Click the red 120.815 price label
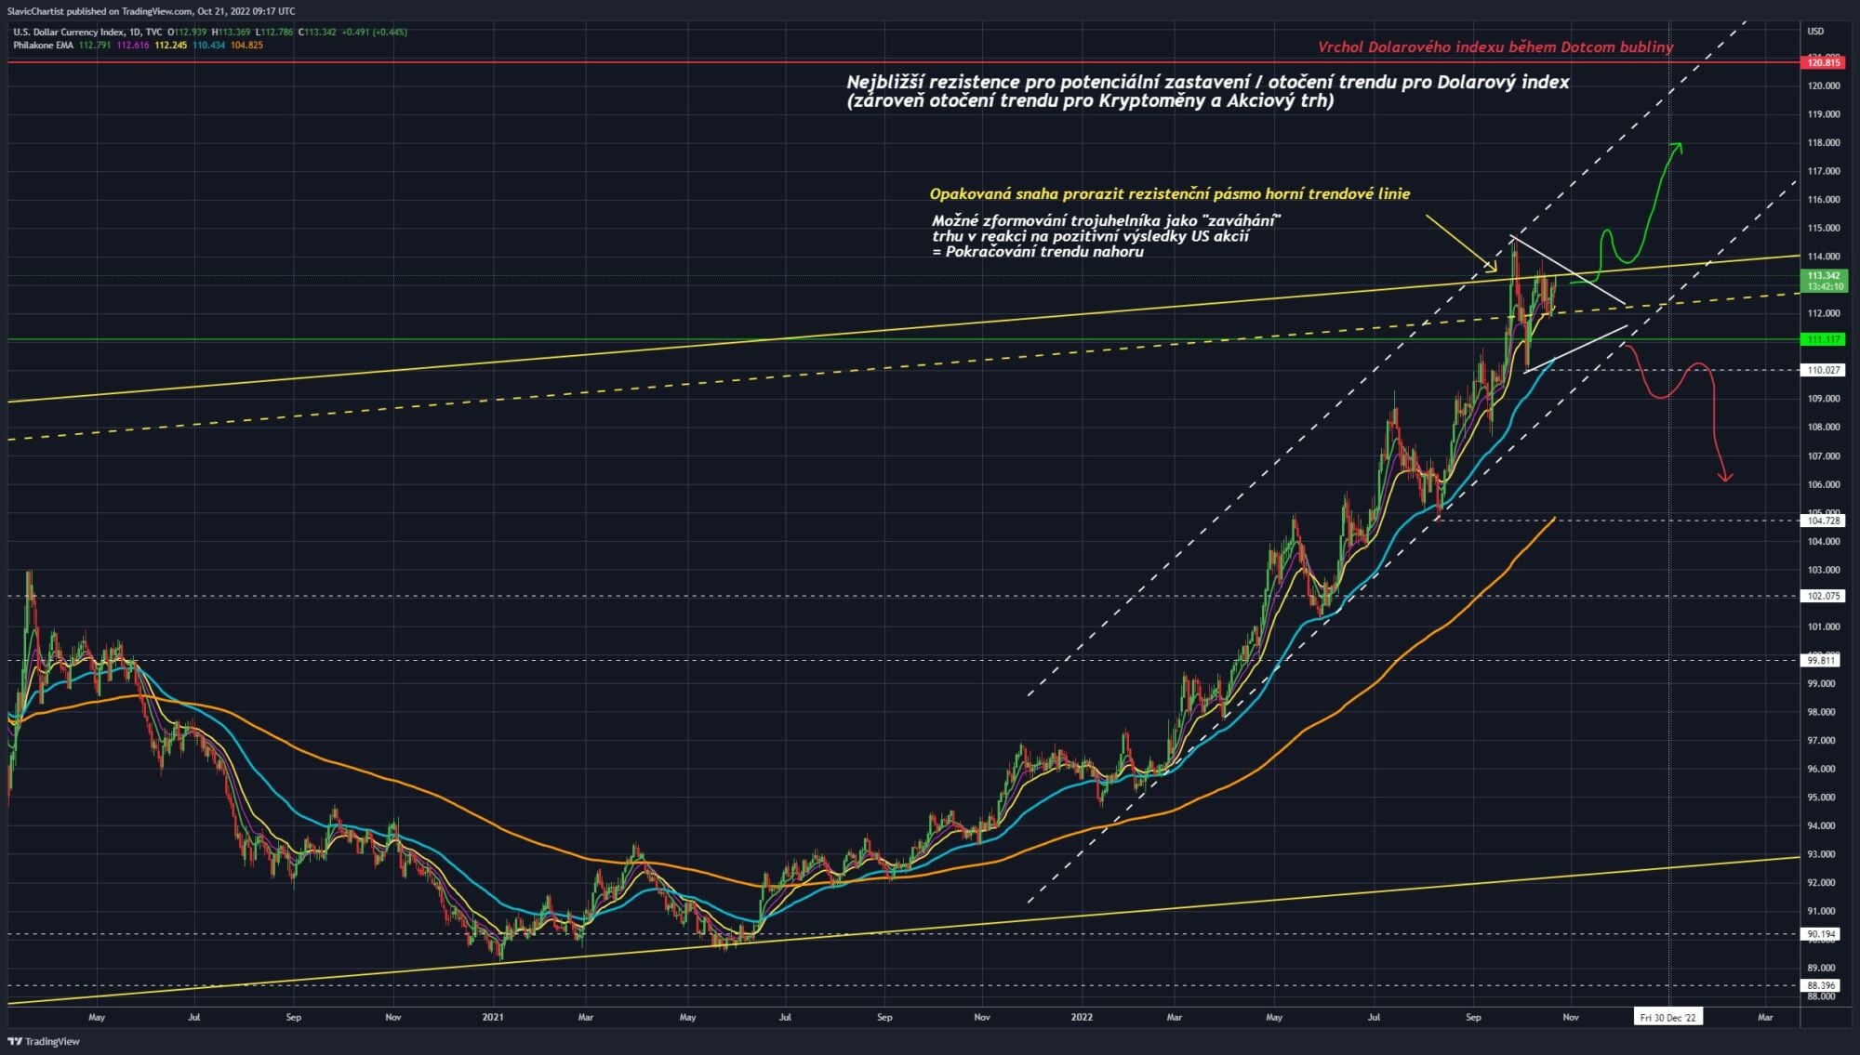The image size is (1860, 1055). (x=1823, y=62)
